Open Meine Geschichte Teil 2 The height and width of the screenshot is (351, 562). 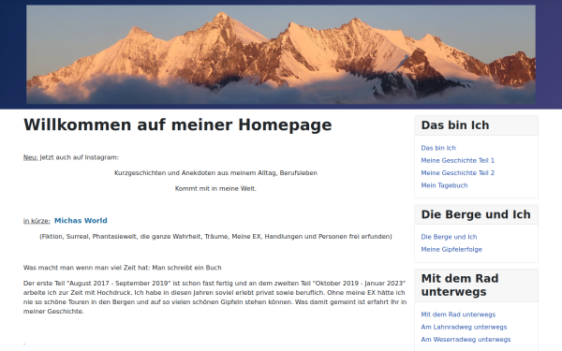coord(458,173)
